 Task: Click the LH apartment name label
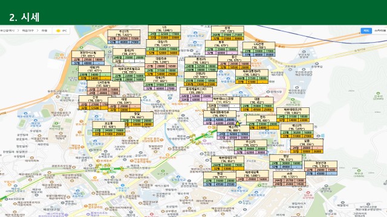103,83
